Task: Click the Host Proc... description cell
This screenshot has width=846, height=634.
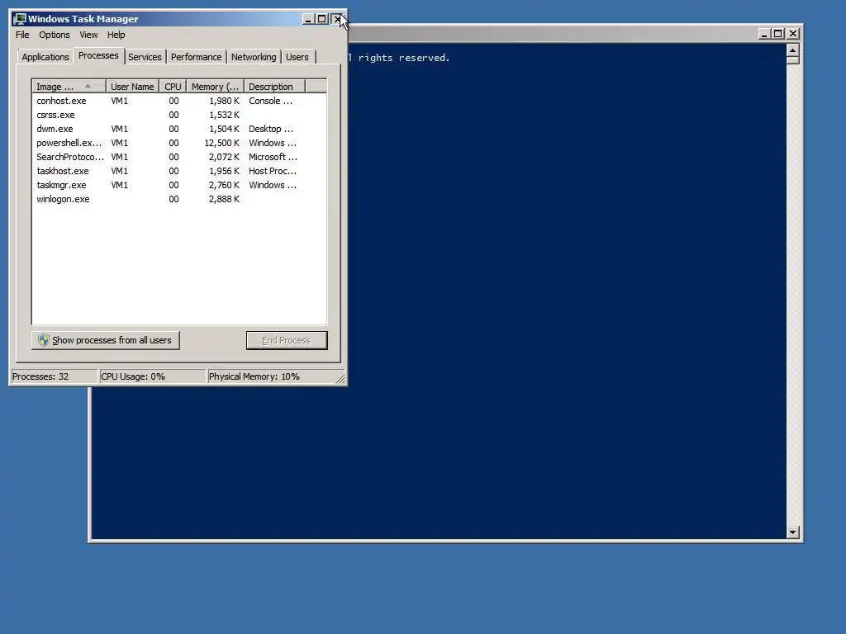Action: pyautogui.click(x=273, y=171)
